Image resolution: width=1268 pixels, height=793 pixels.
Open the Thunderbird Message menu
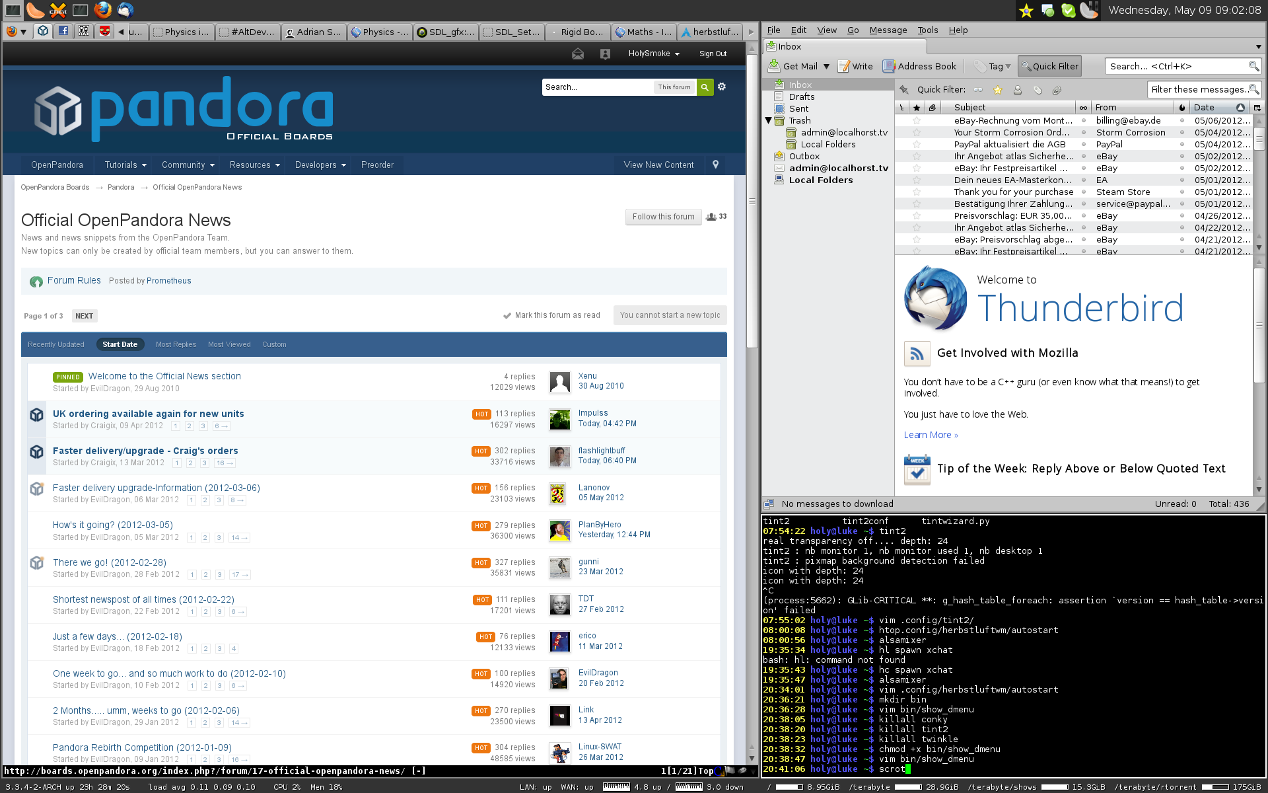click(888, 30)
